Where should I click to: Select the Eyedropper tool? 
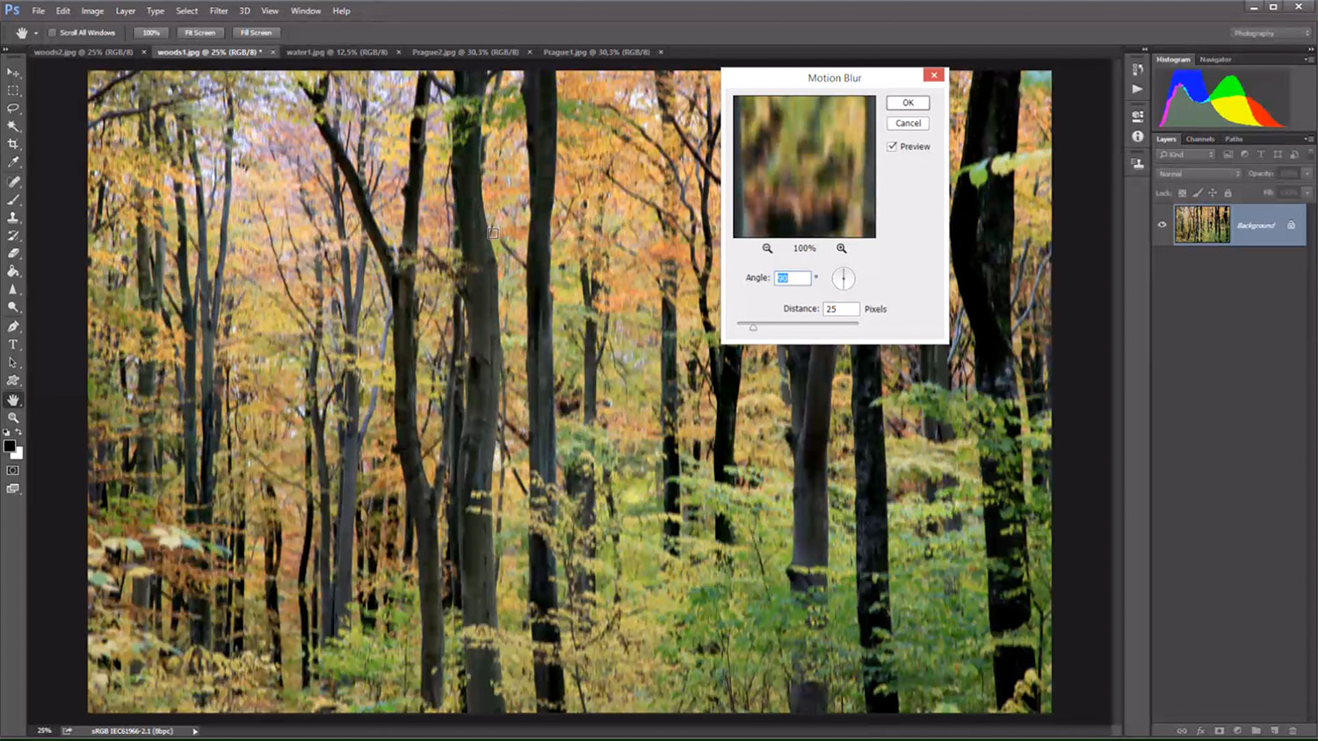(x=13, y=162)
